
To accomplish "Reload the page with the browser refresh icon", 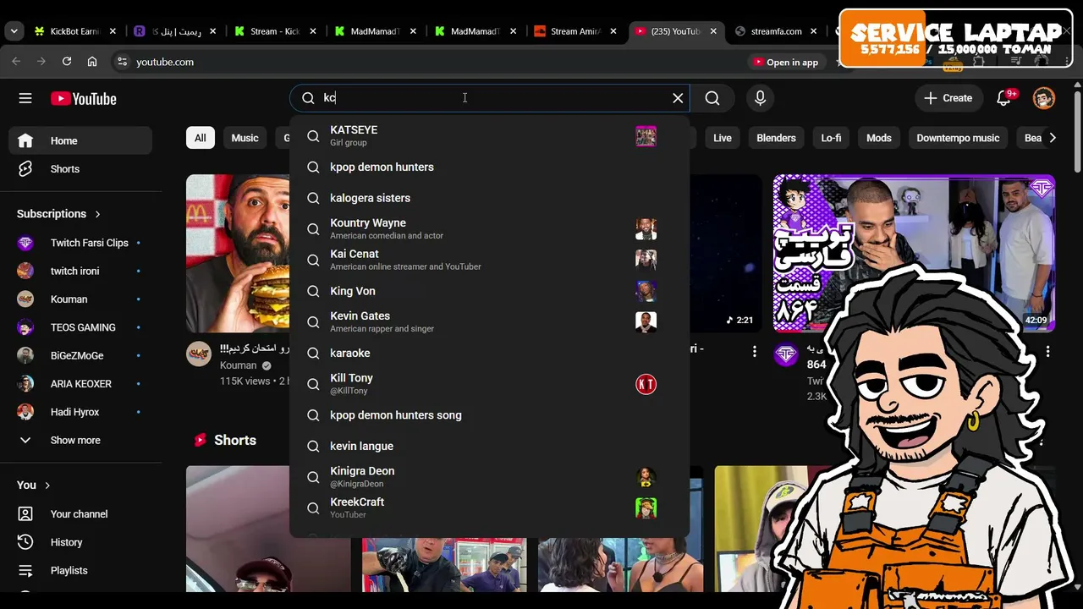I will click(x=67, y=62).
